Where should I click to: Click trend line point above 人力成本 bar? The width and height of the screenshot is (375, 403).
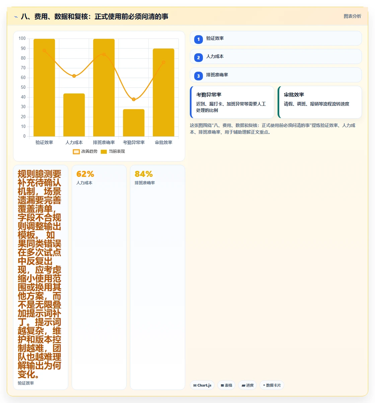coord(74,76)
